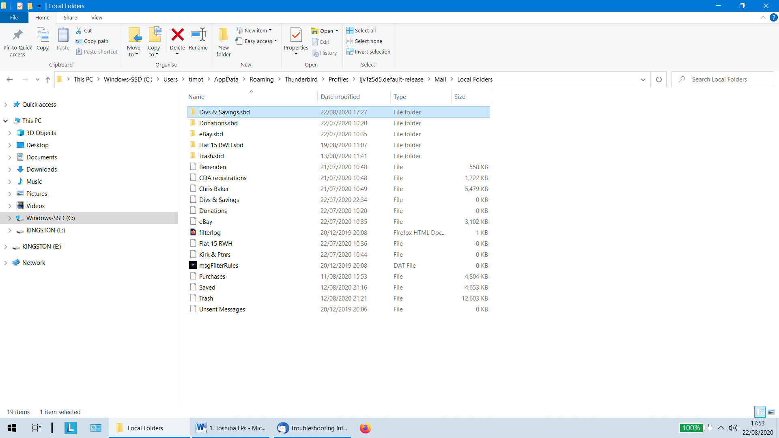Open volume control in system tray
The image size is (779, 438).
(733, 428)
